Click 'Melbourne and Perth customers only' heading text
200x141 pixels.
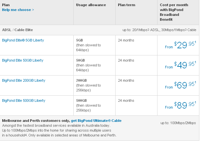point(36,121)
